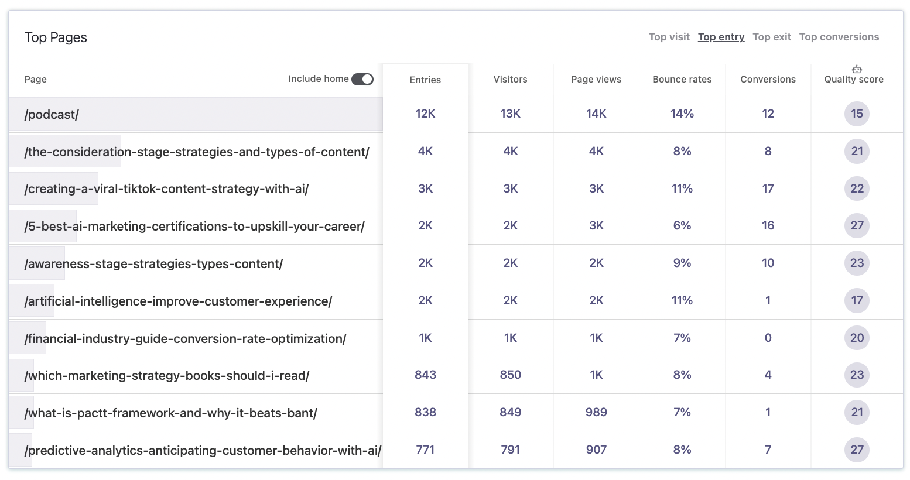Toggle the Include home switch
The width and height of the screenshot is (910, 480).
coord(362,79)
